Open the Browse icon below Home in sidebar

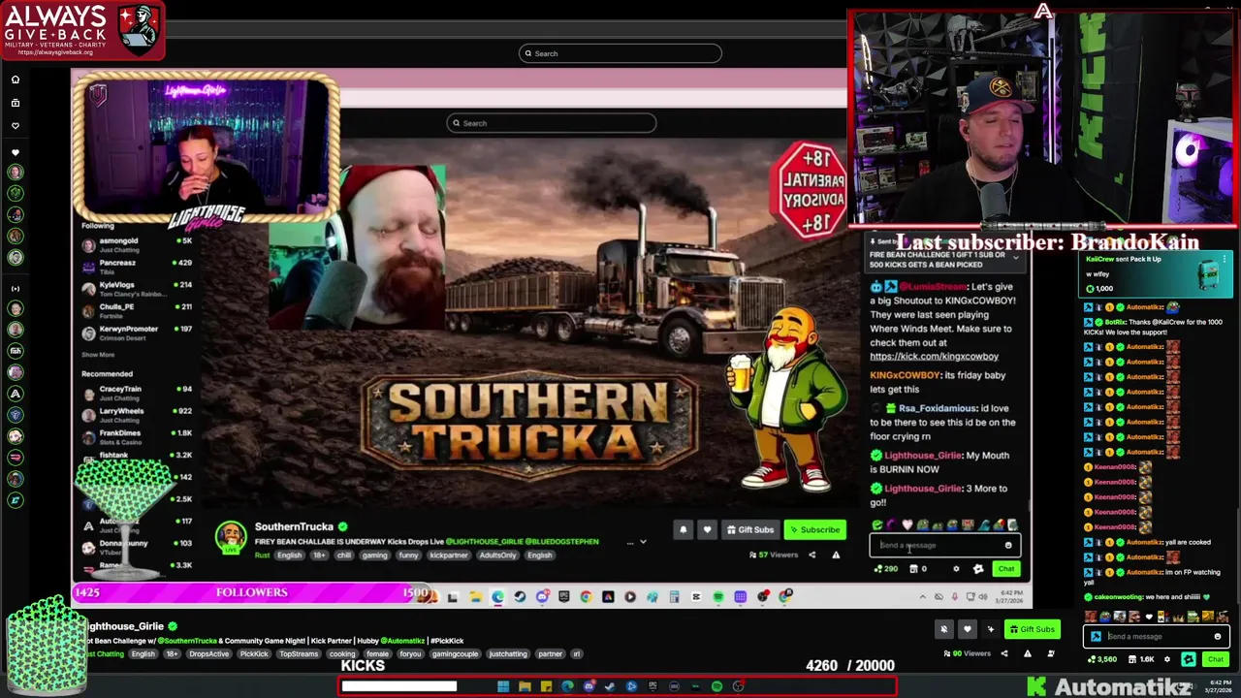click(16, 103)
